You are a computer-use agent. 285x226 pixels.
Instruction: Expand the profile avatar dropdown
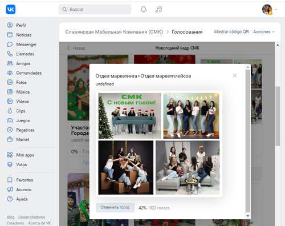click(x=276, y=9)
